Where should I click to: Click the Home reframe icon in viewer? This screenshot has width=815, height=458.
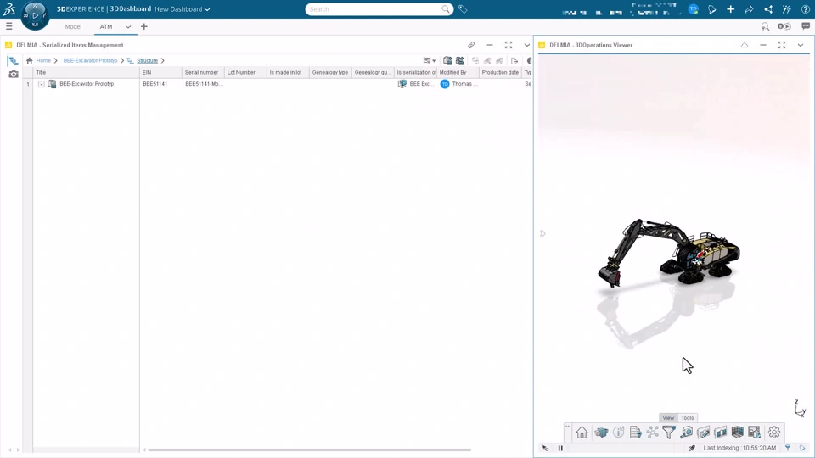[x=582, y=432]
